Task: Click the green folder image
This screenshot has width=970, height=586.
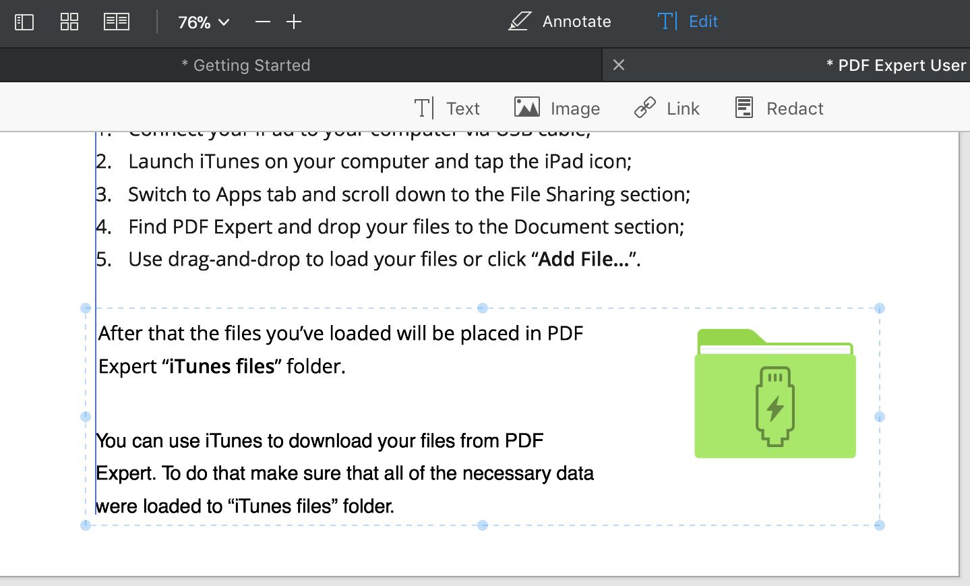Action: [775, 394]
